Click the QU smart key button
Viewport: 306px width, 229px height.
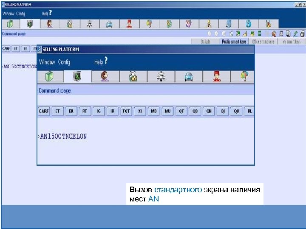[236, 111]
